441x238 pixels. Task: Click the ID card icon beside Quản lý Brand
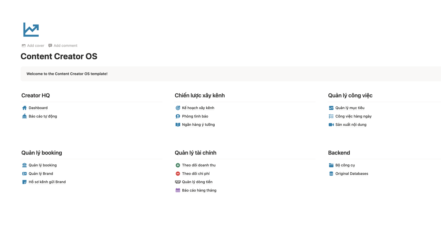click(x=25, y=174)
